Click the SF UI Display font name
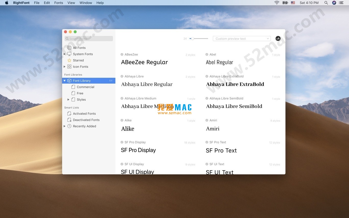 coord(134,164)
